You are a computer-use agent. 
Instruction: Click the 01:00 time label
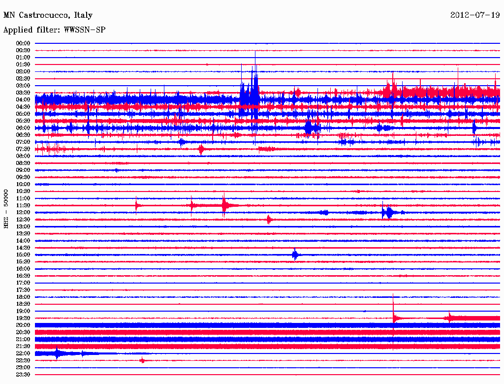(x=23, y=58)
